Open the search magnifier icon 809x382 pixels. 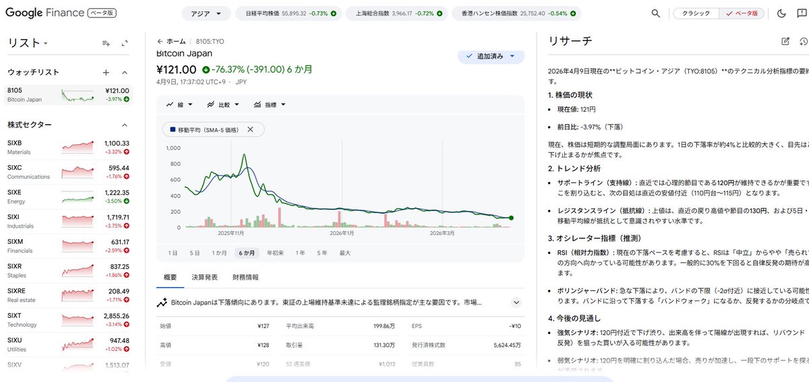(656, 13)
